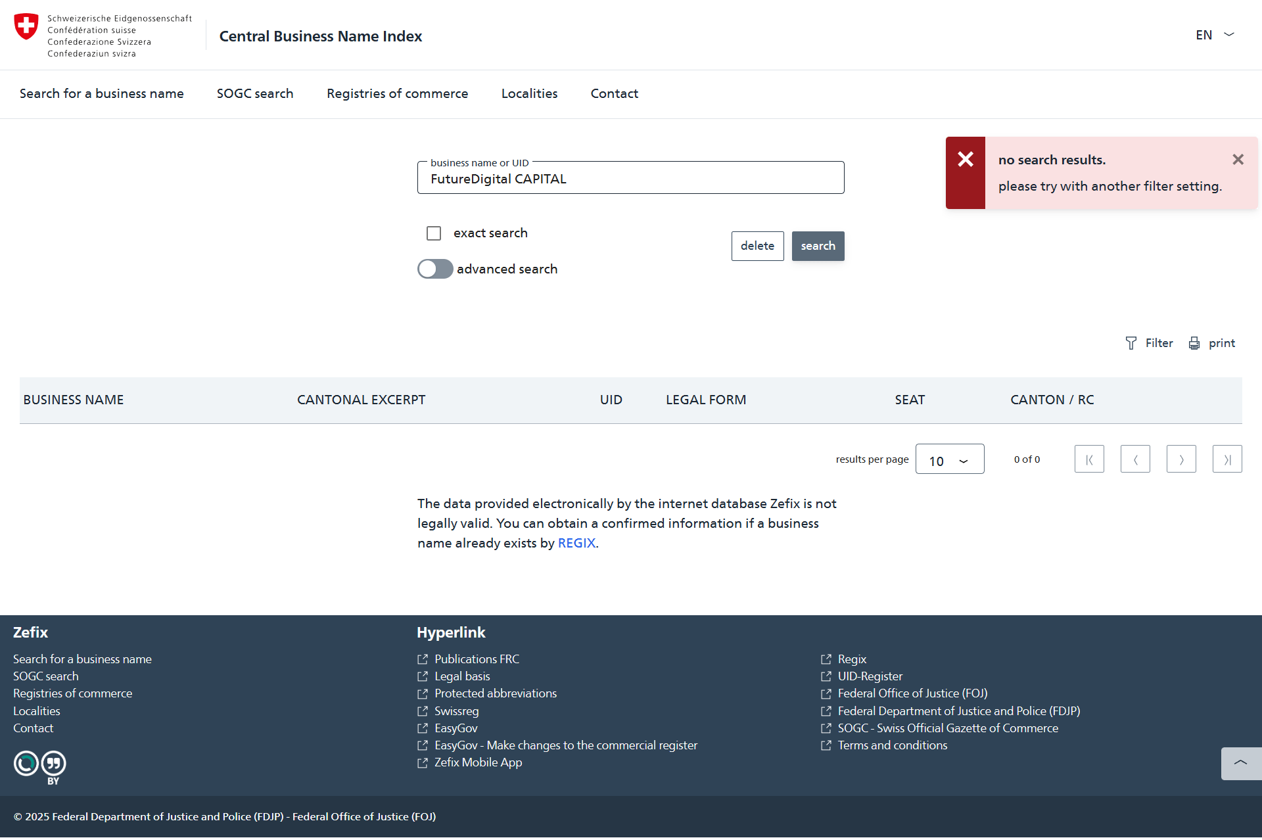The height and width of the screenshot is (840, 1262).
Task: Click footer SOGC search link
Action: pos(46,676)
